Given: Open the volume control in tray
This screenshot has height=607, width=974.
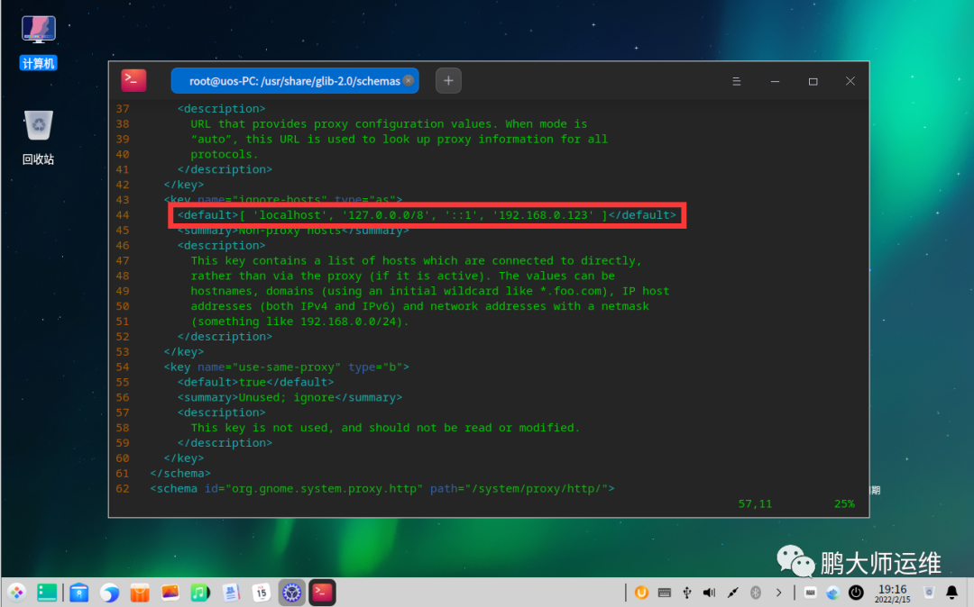Looking at the screenshot, I should [710, 593].
